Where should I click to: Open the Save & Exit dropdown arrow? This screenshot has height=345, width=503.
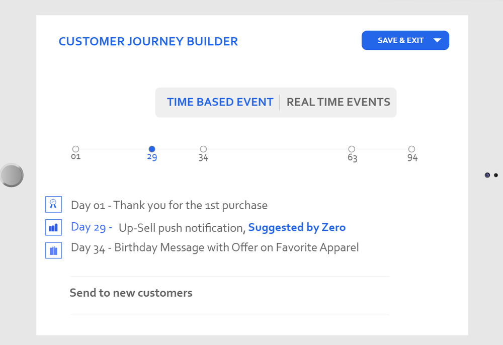point(437,41)
